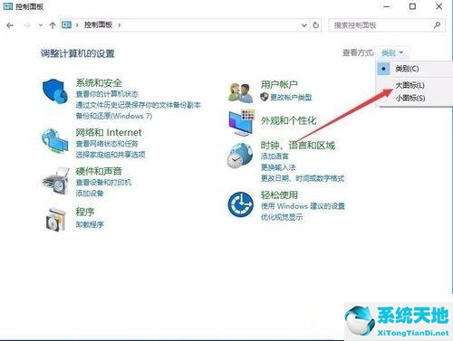This screenshot has height=341, width=453.
Task: Click the 控制面板 breadcrumb item
Action: point(98,25)
